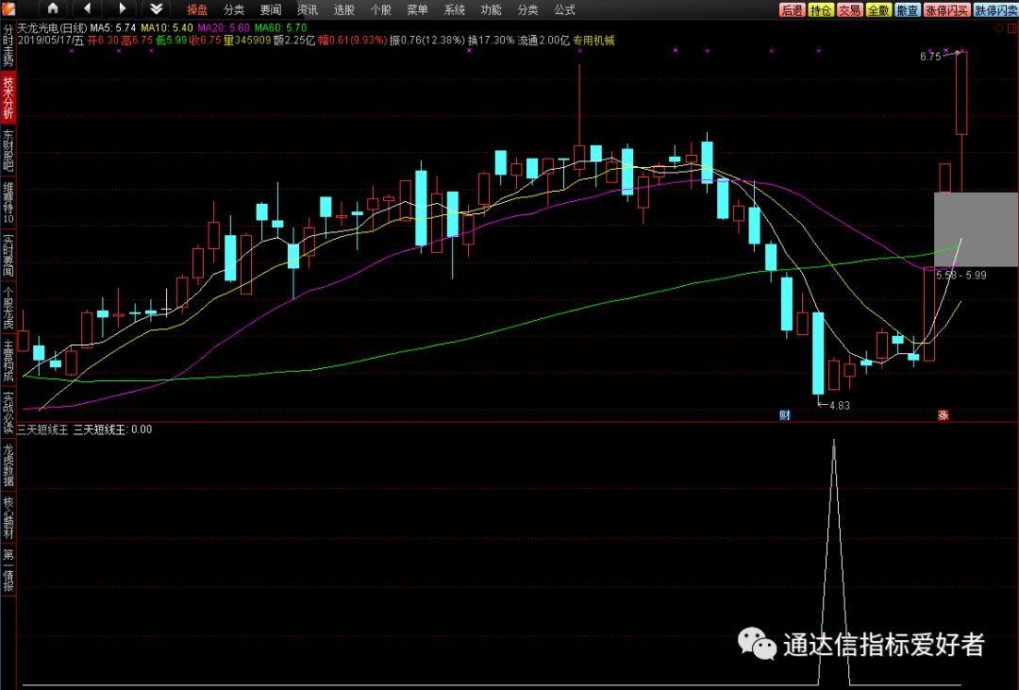This screenshot has width=1019, height=690.
Task: Toggle the 全撤 button
Action: click(878, 9)
